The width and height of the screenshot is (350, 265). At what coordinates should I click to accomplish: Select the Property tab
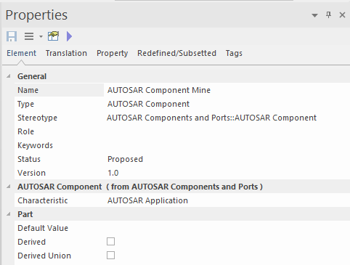[x=113, y=53]
